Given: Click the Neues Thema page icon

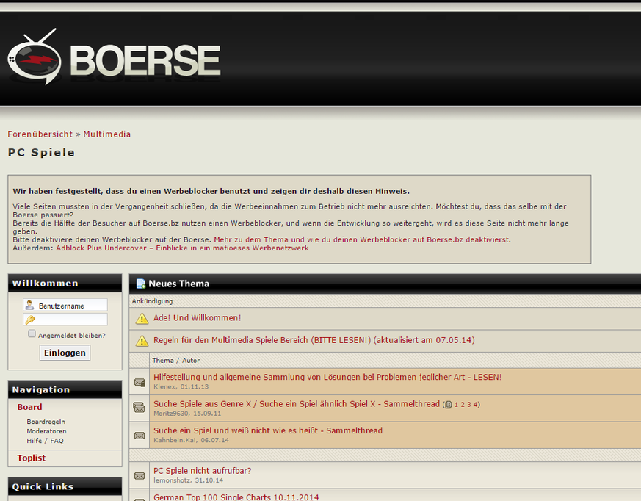Looking at the screenshot, I should click(140, 284).
